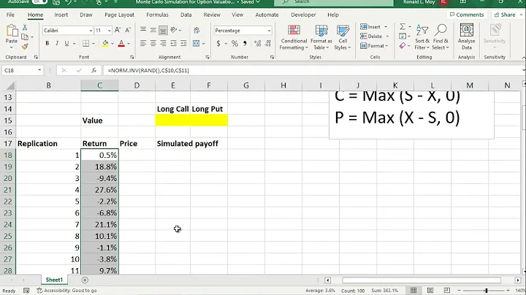
Task: Apply underline formatting
Action: [66, 43]
